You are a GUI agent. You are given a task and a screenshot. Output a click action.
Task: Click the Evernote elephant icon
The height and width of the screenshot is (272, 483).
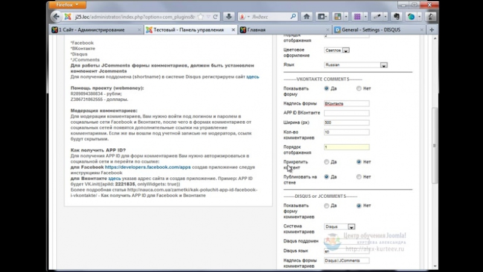point(397,17)
